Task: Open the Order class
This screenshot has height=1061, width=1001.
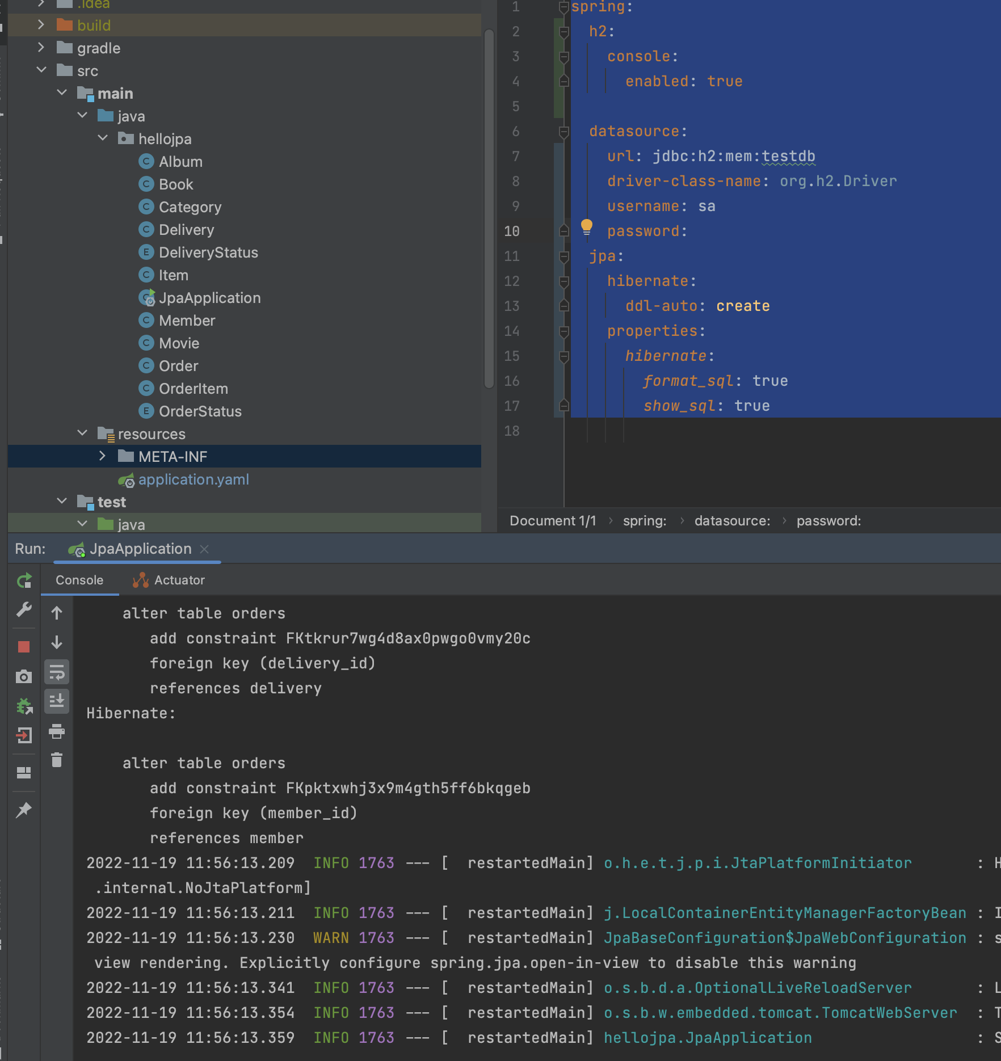Action: (x=178, y=366)
